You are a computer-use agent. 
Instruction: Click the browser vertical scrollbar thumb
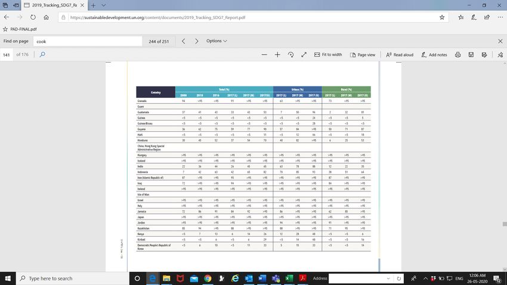coord(505,224)
